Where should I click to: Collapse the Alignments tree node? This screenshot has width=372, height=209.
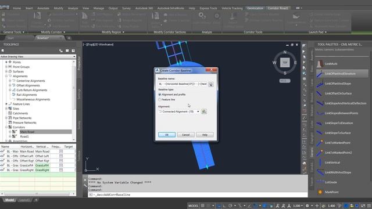(6, 76)
